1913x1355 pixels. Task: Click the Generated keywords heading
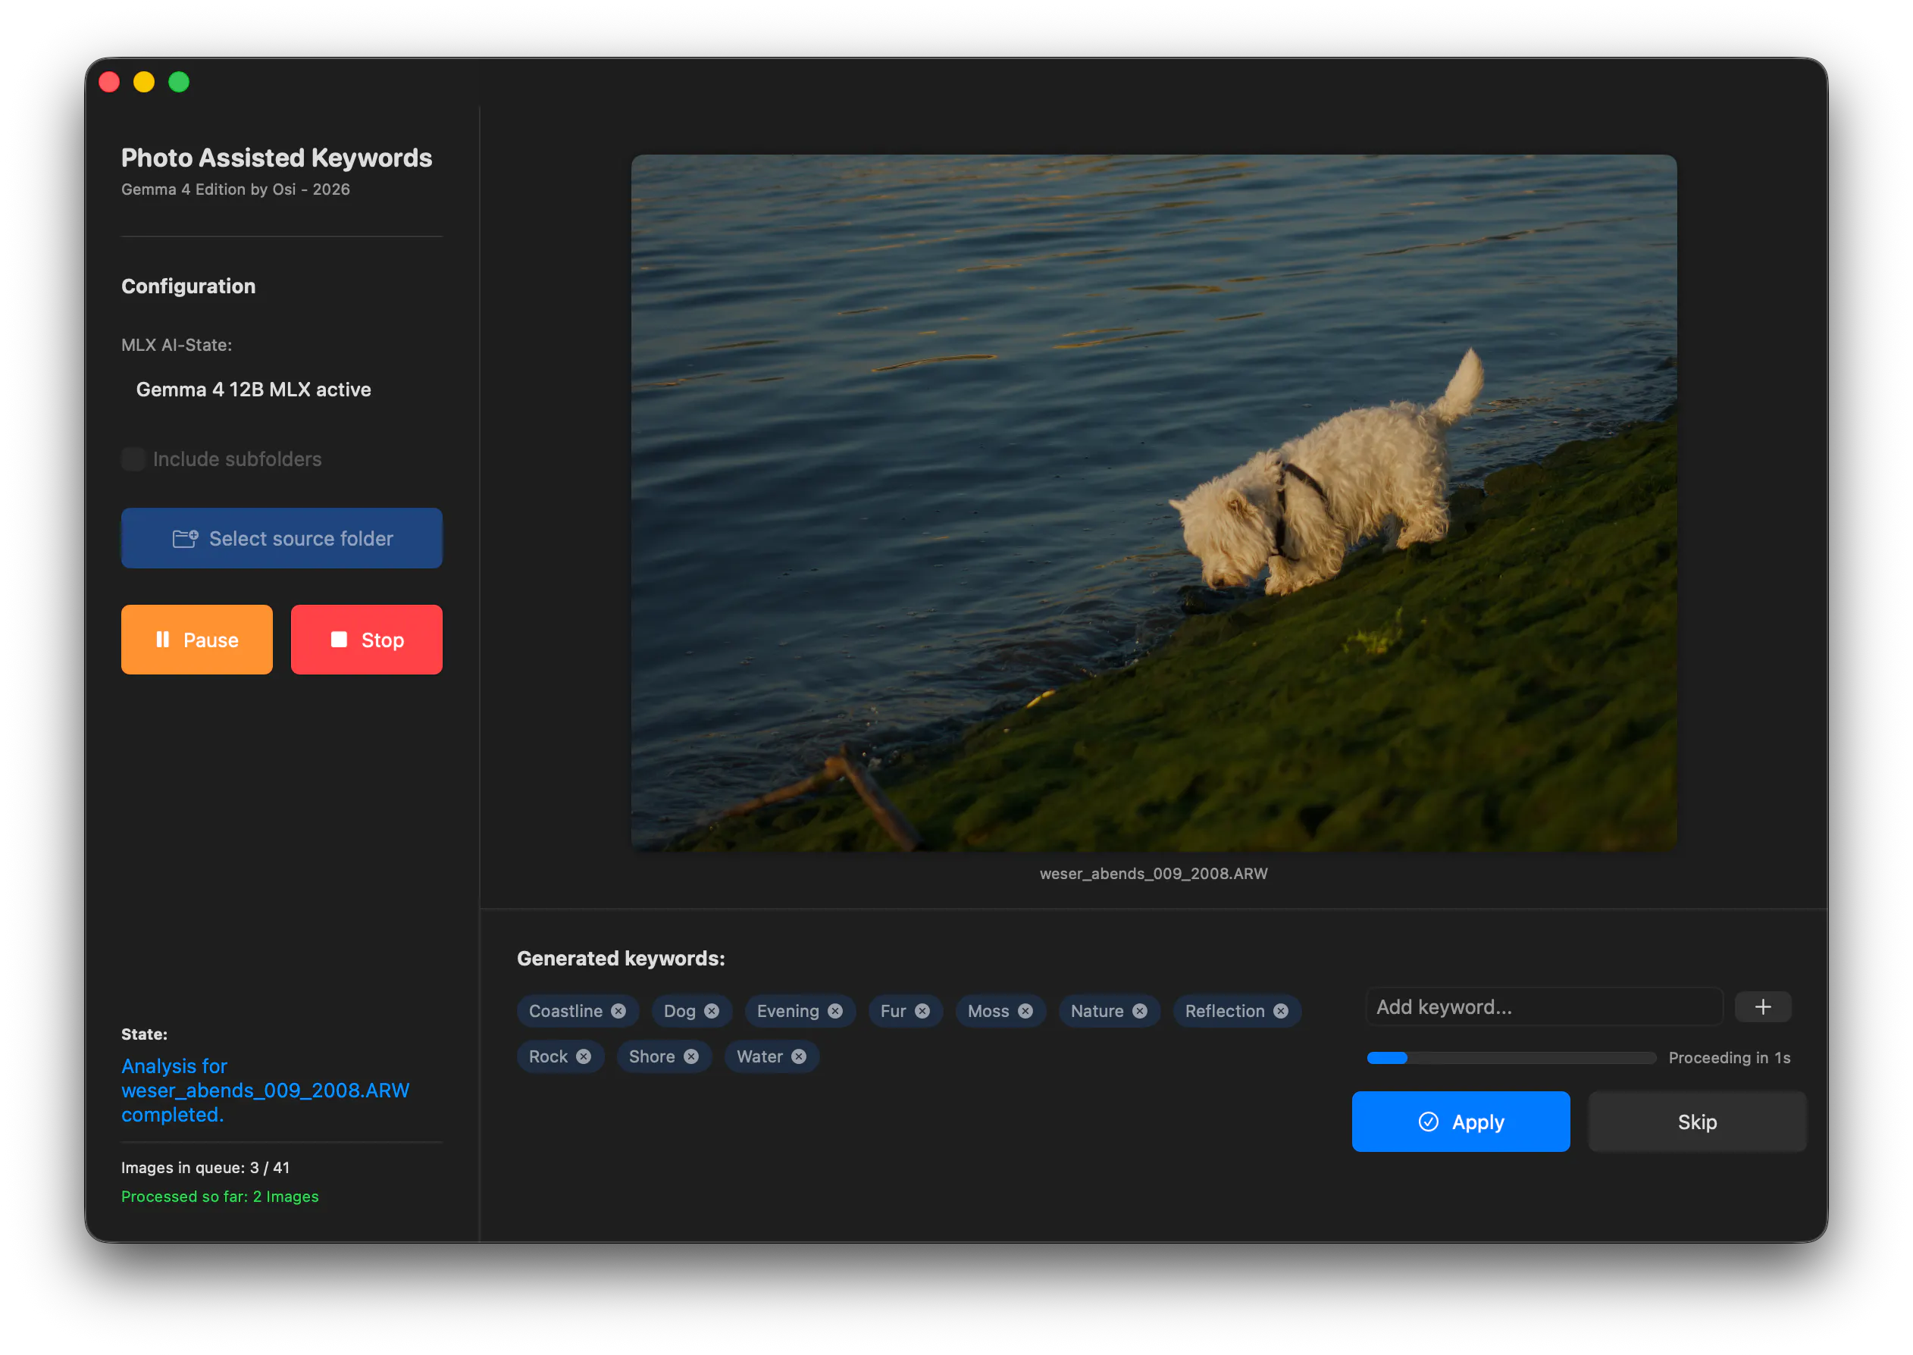(x=621, y=959)
